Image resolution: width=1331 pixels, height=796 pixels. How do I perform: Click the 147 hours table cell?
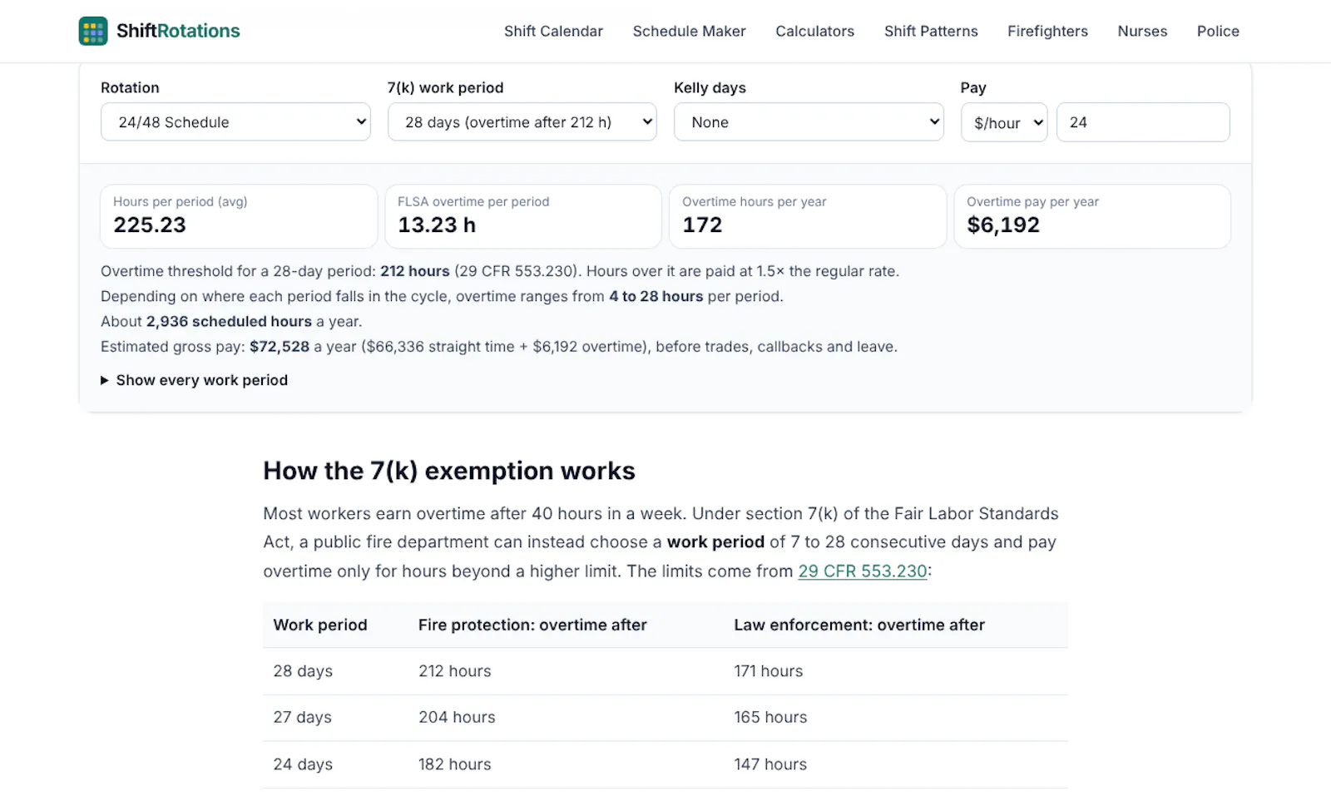pos(770,764)
